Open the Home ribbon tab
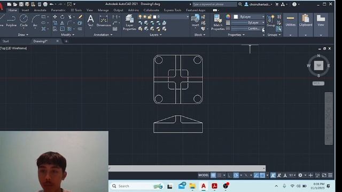The height and width of the screenshot is (192, 342). click(x=12, y=10)
